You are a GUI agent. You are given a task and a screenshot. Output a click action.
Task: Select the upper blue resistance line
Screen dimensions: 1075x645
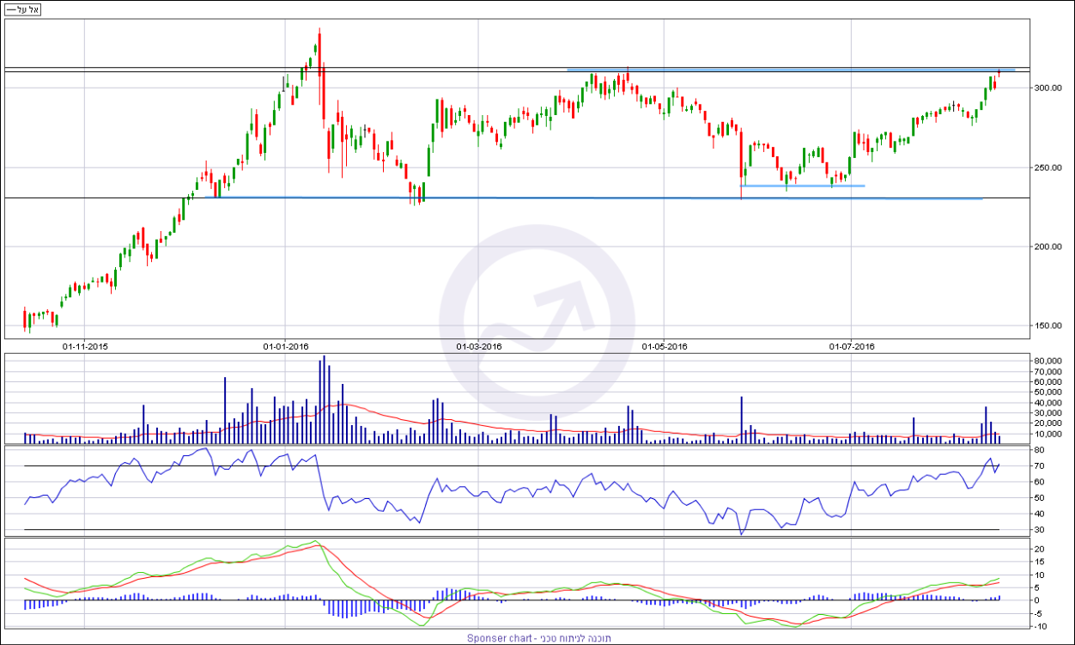coord(790,70)
